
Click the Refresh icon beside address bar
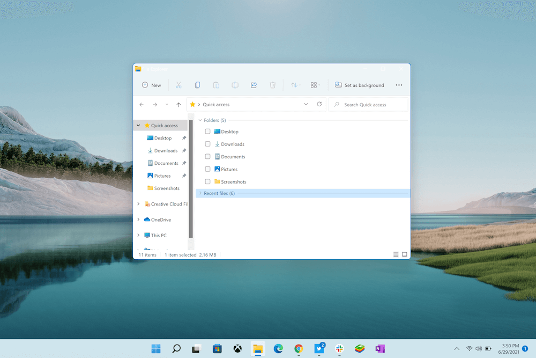[319, 104]
